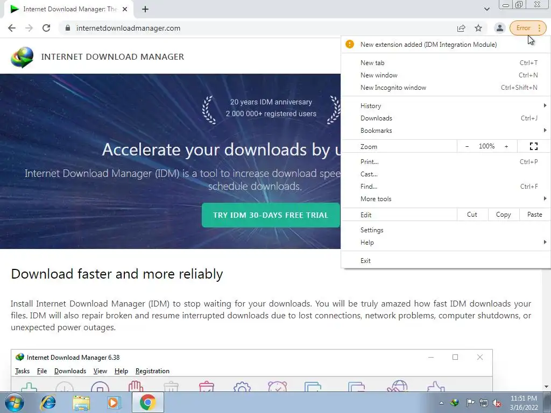Choose Print... in the menu
The image size is (551, 413).
click(446, 162)
